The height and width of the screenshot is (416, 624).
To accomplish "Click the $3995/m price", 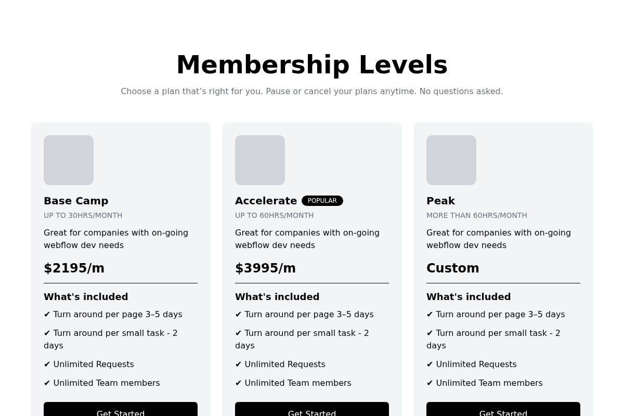I will tap(265, 268).
